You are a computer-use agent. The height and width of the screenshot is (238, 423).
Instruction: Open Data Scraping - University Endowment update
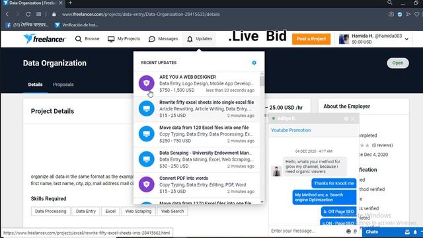point(196,159)
